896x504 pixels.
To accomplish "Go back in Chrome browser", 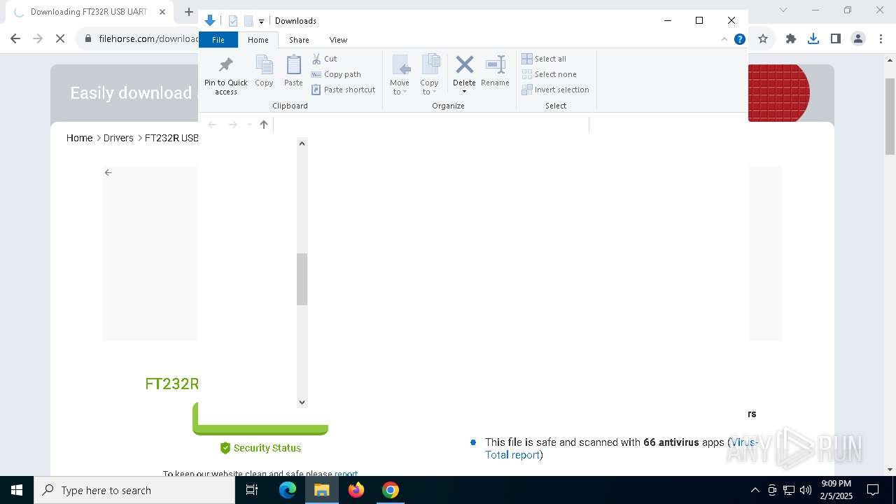I will click(x=15, y=38).
